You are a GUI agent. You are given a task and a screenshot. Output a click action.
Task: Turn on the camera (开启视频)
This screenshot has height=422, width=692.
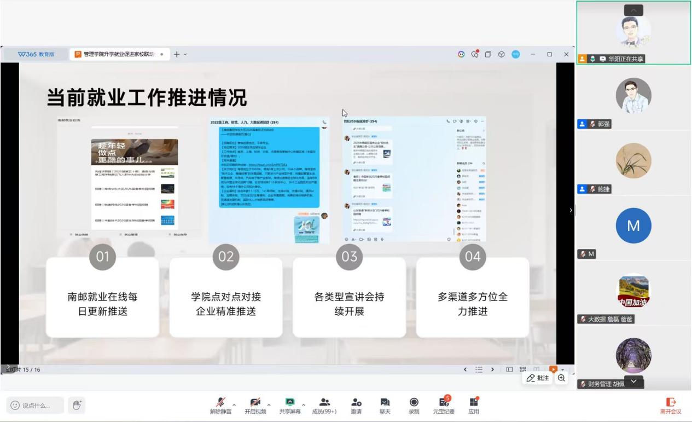tap(255, 402)
